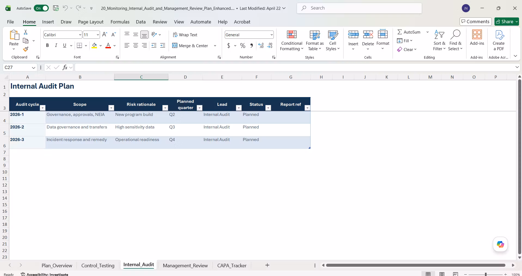Undo the last action

[65, 8]
